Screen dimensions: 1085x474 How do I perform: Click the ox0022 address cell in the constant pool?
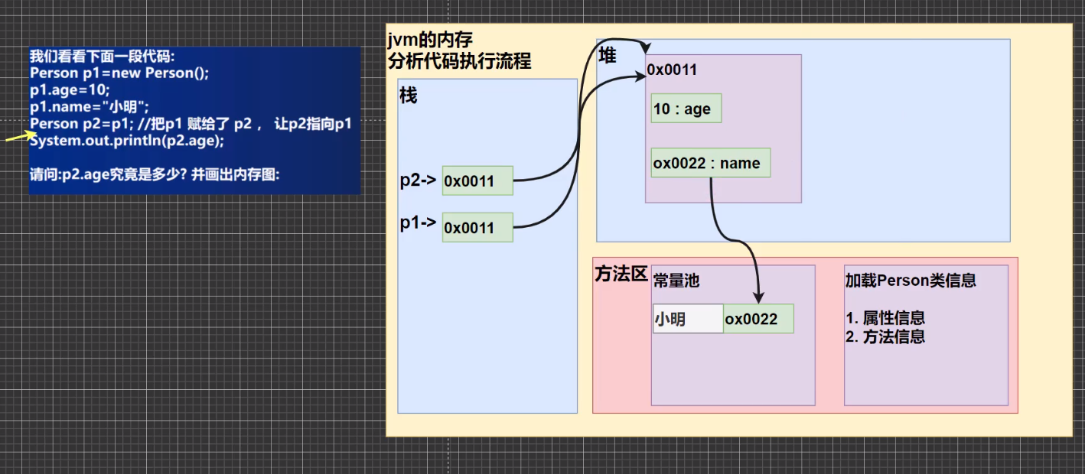(x=758, y=318)
